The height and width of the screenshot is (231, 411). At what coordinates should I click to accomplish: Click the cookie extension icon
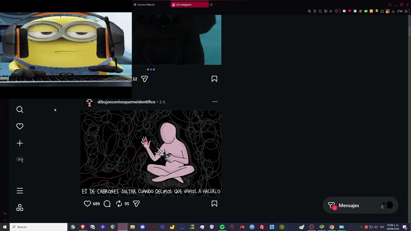[x=360, y=11]
